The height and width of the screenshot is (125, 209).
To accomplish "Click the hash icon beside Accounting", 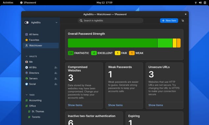I will point(27,100).
